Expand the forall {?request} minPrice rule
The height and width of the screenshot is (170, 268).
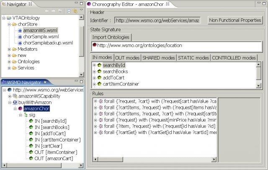click(x=95, y=120)
